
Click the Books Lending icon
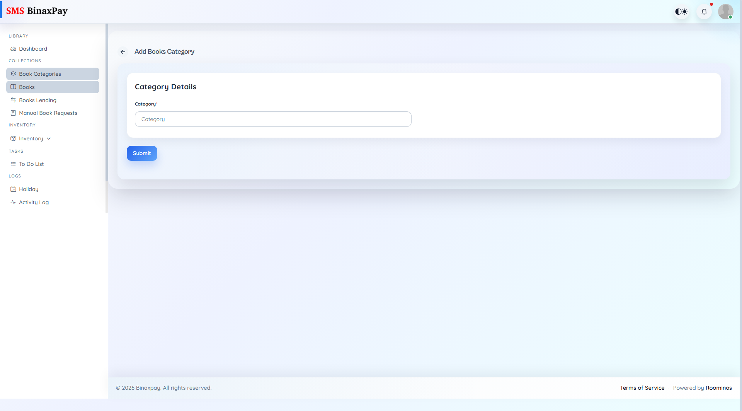(x=13, y=100)
